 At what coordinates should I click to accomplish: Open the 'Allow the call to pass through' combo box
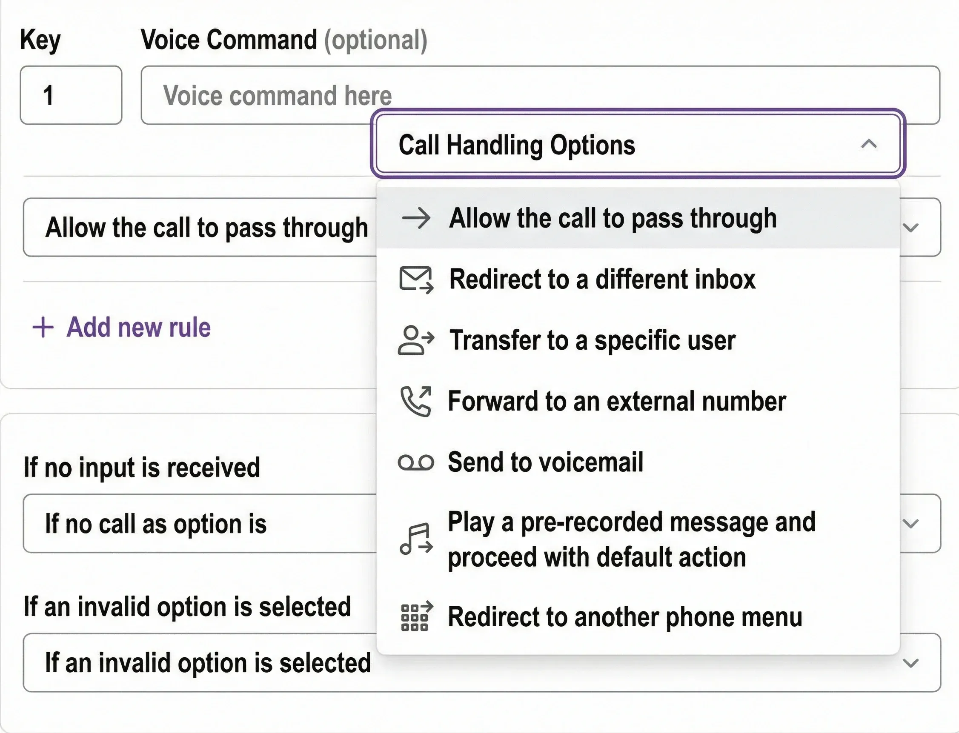click(910, 227)
